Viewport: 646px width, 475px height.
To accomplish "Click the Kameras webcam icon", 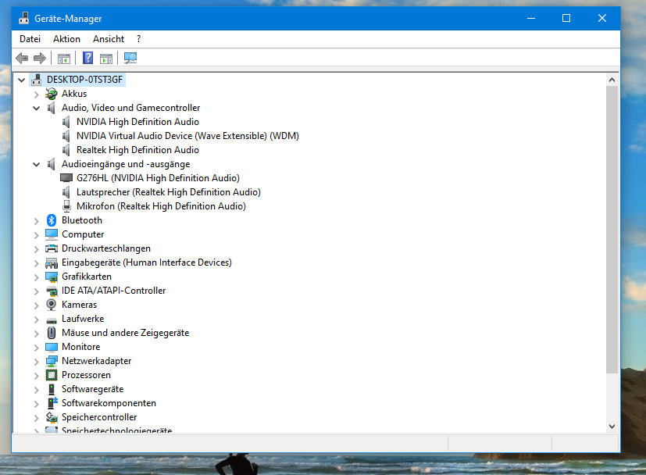I will (x=51, y=305).
